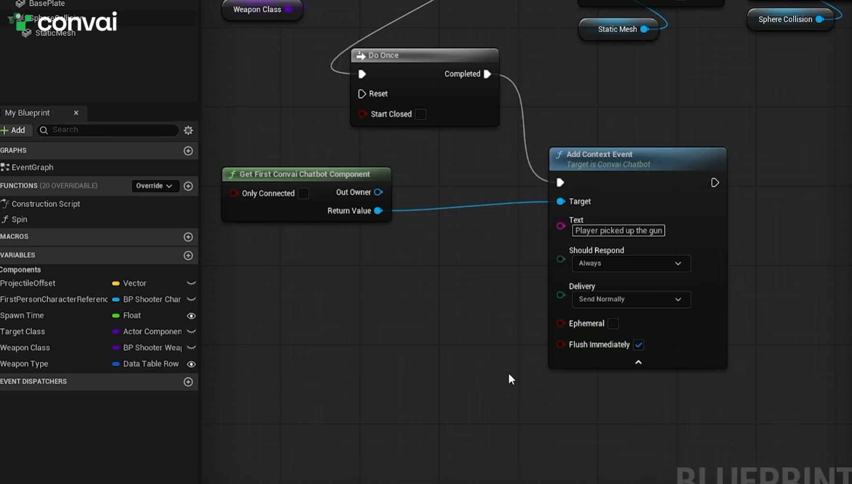Click the Weapon Class node output pin
This screenshot has width=852, height=484.
288,9
